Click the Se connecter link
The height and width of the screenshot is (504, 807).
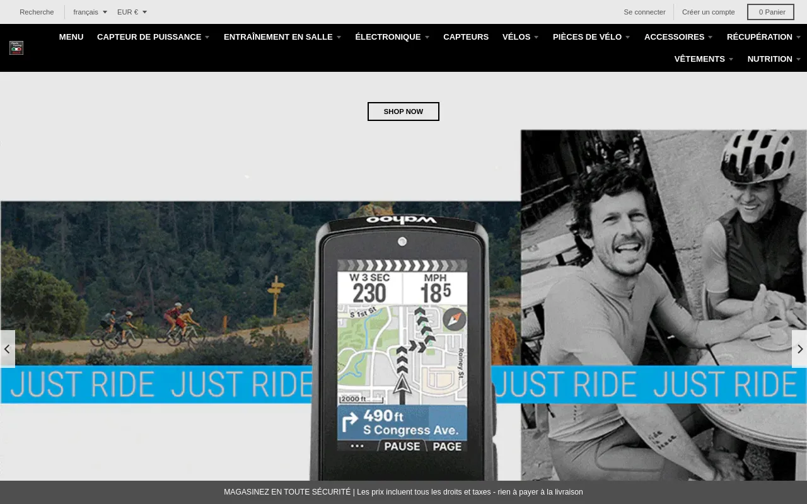point(644,12)
